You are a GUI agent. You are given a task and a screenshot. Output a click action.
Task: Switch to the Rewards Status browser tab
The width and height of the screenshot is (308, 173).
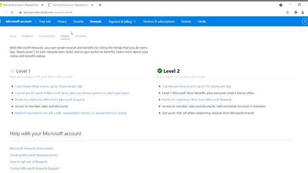[x=71, y=5]
